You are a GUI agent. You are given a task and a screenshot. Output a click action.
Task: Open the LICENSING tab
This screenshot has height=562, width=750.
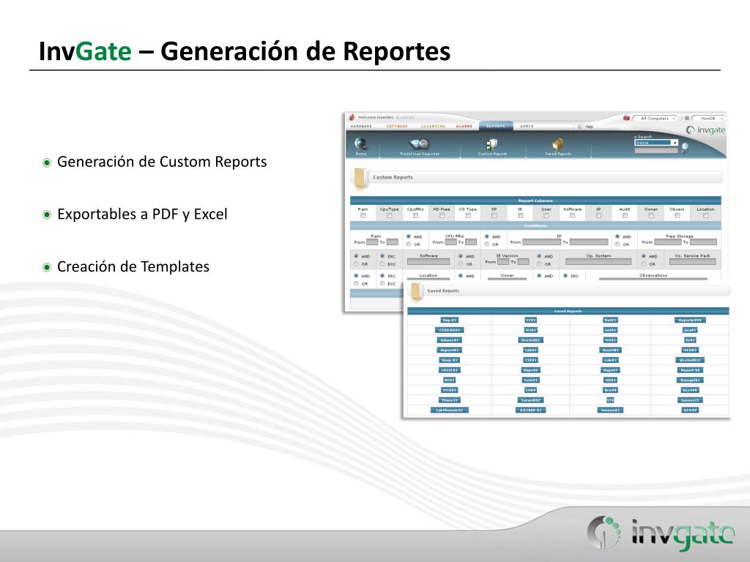pyautogui.click(x=434, y=127)
